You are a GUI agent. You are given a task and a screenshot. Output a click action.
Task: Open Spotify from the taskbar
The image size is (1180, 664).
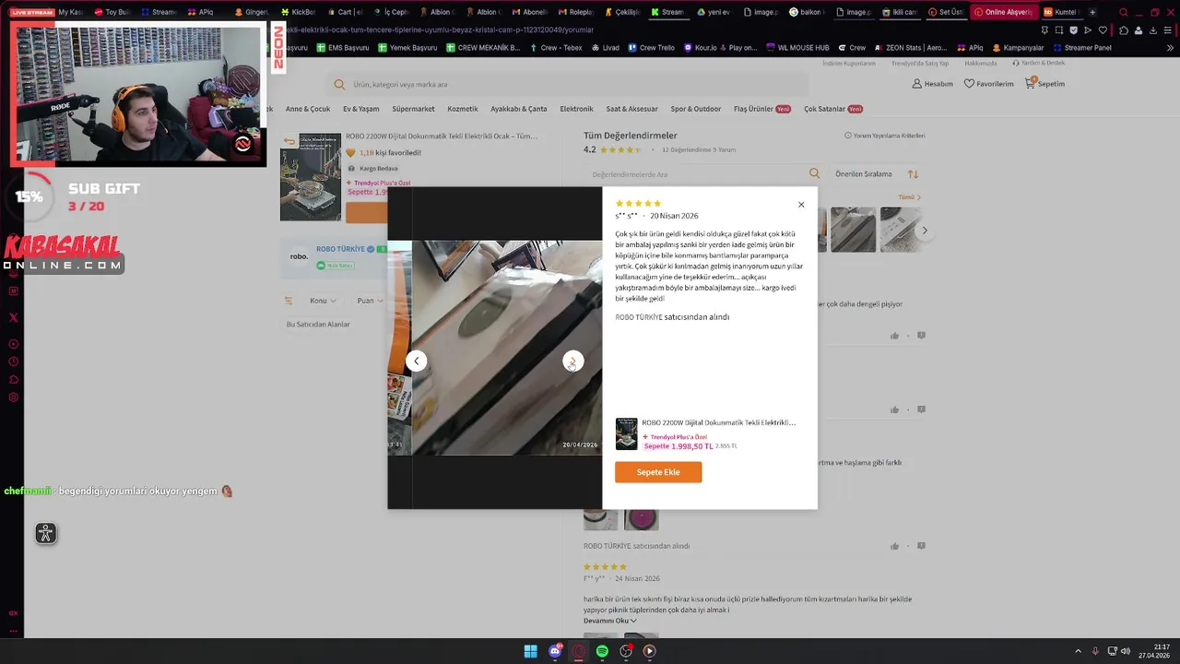point(602,651)
